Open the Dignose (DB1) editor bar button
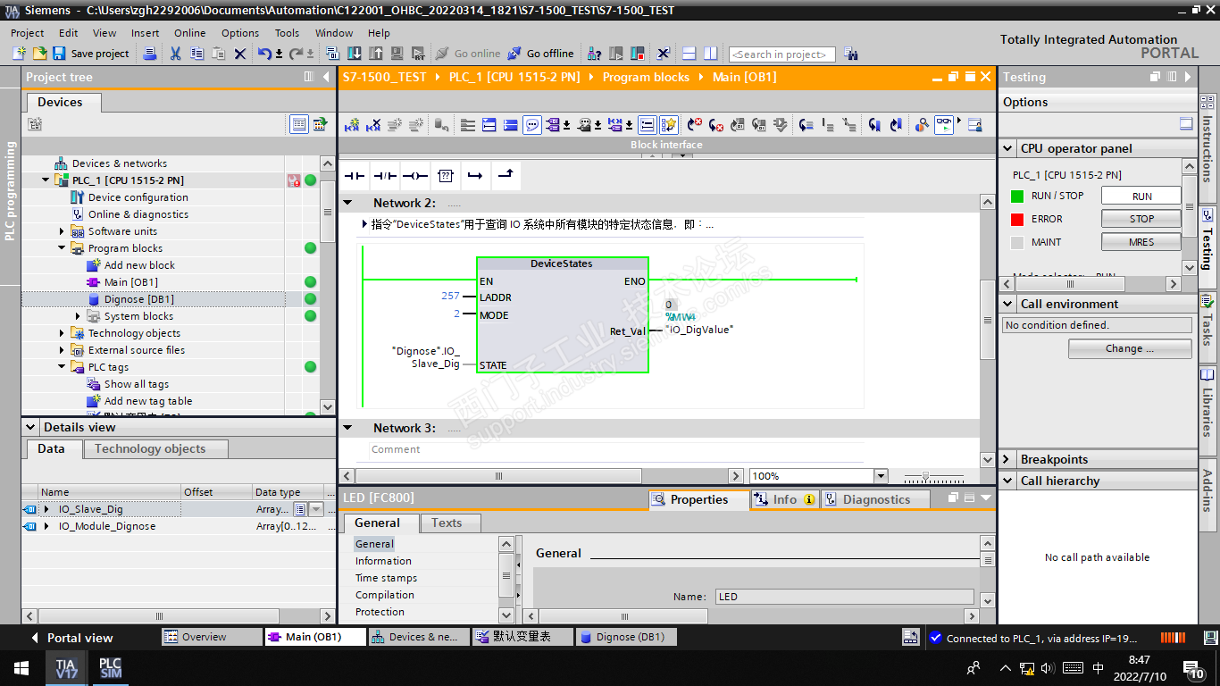The image size is (1220, 686). pos(624,637)
